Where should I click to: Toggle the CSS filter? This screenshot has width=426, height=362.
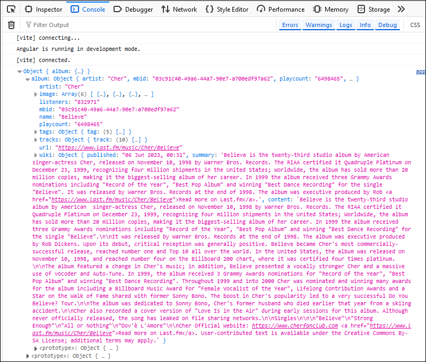click(x=415, y=25)
